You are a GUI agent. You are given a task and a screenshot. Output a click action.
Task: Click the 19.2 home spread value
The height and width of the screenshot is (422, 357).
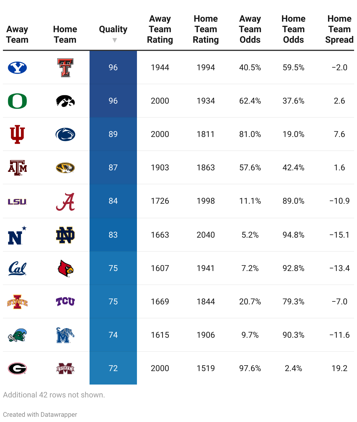[x=339, y=368]
